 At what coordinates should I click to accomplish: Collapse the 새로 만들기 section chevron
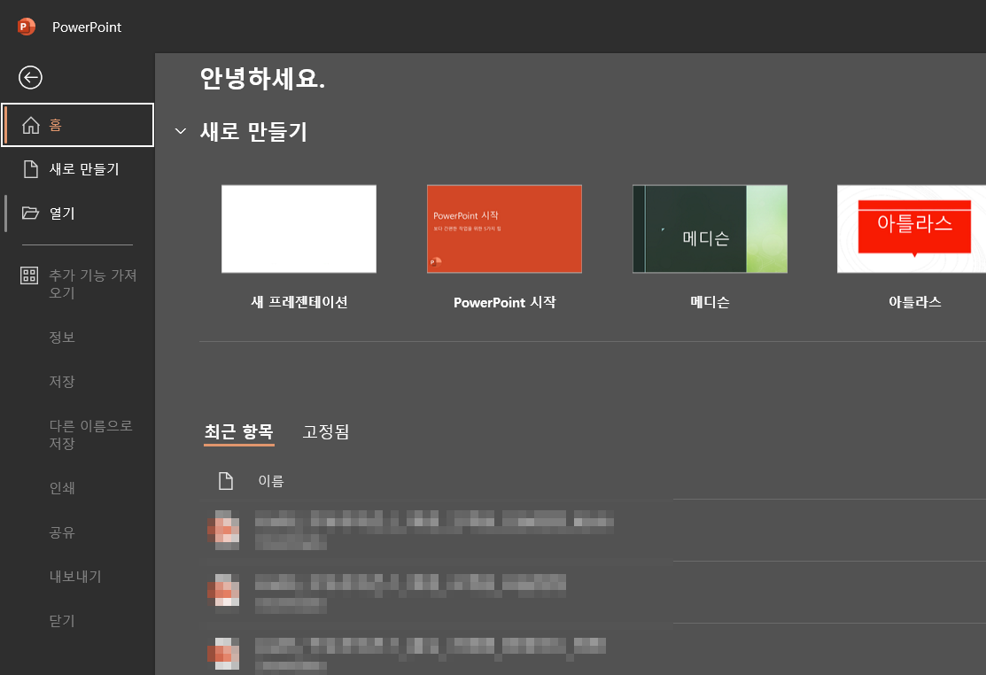(181, 131)
